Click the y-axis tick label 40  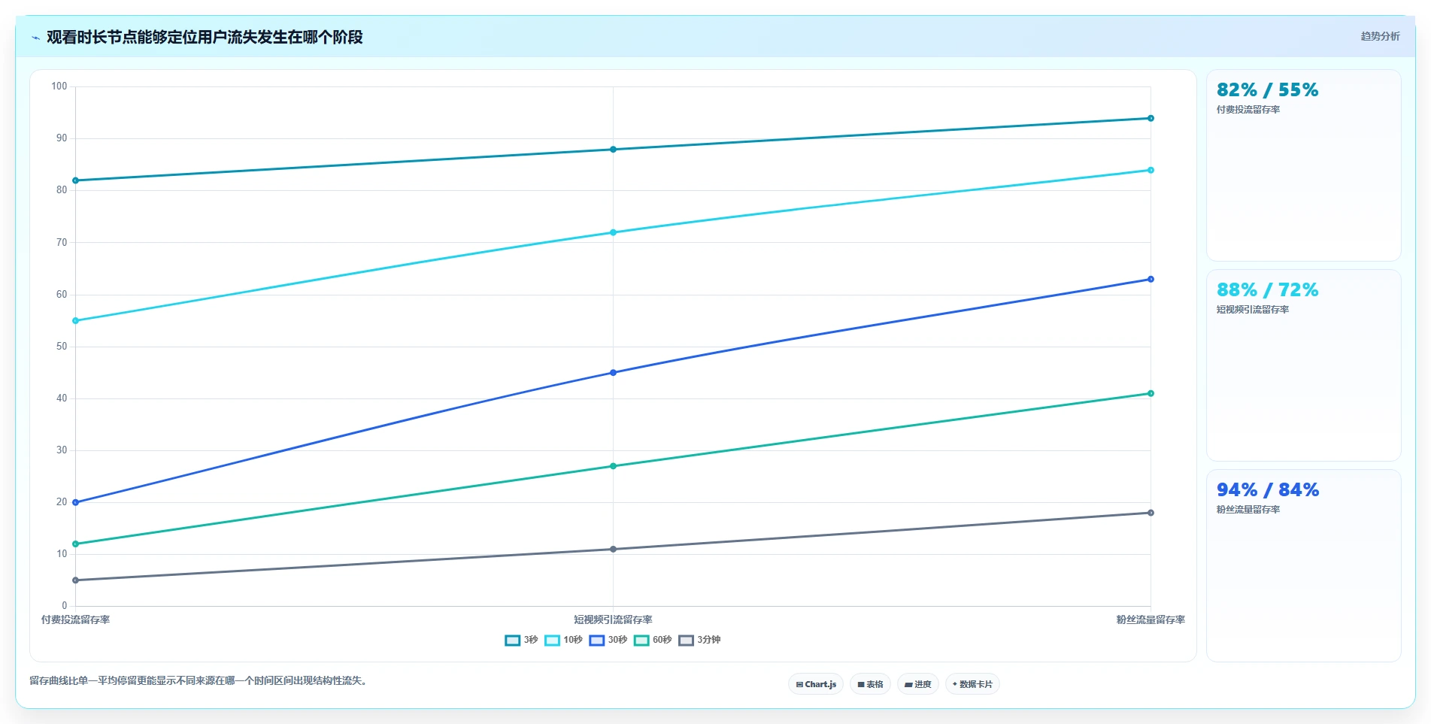[62, 398]
